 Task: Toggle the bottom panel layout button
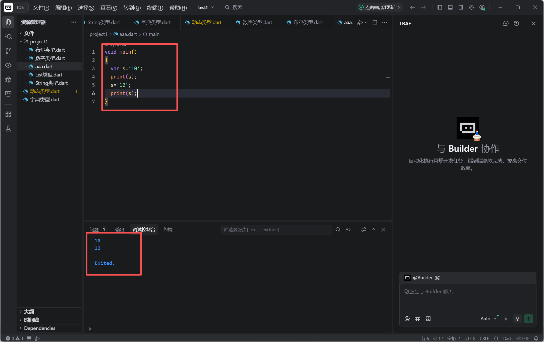coord(450,8)
